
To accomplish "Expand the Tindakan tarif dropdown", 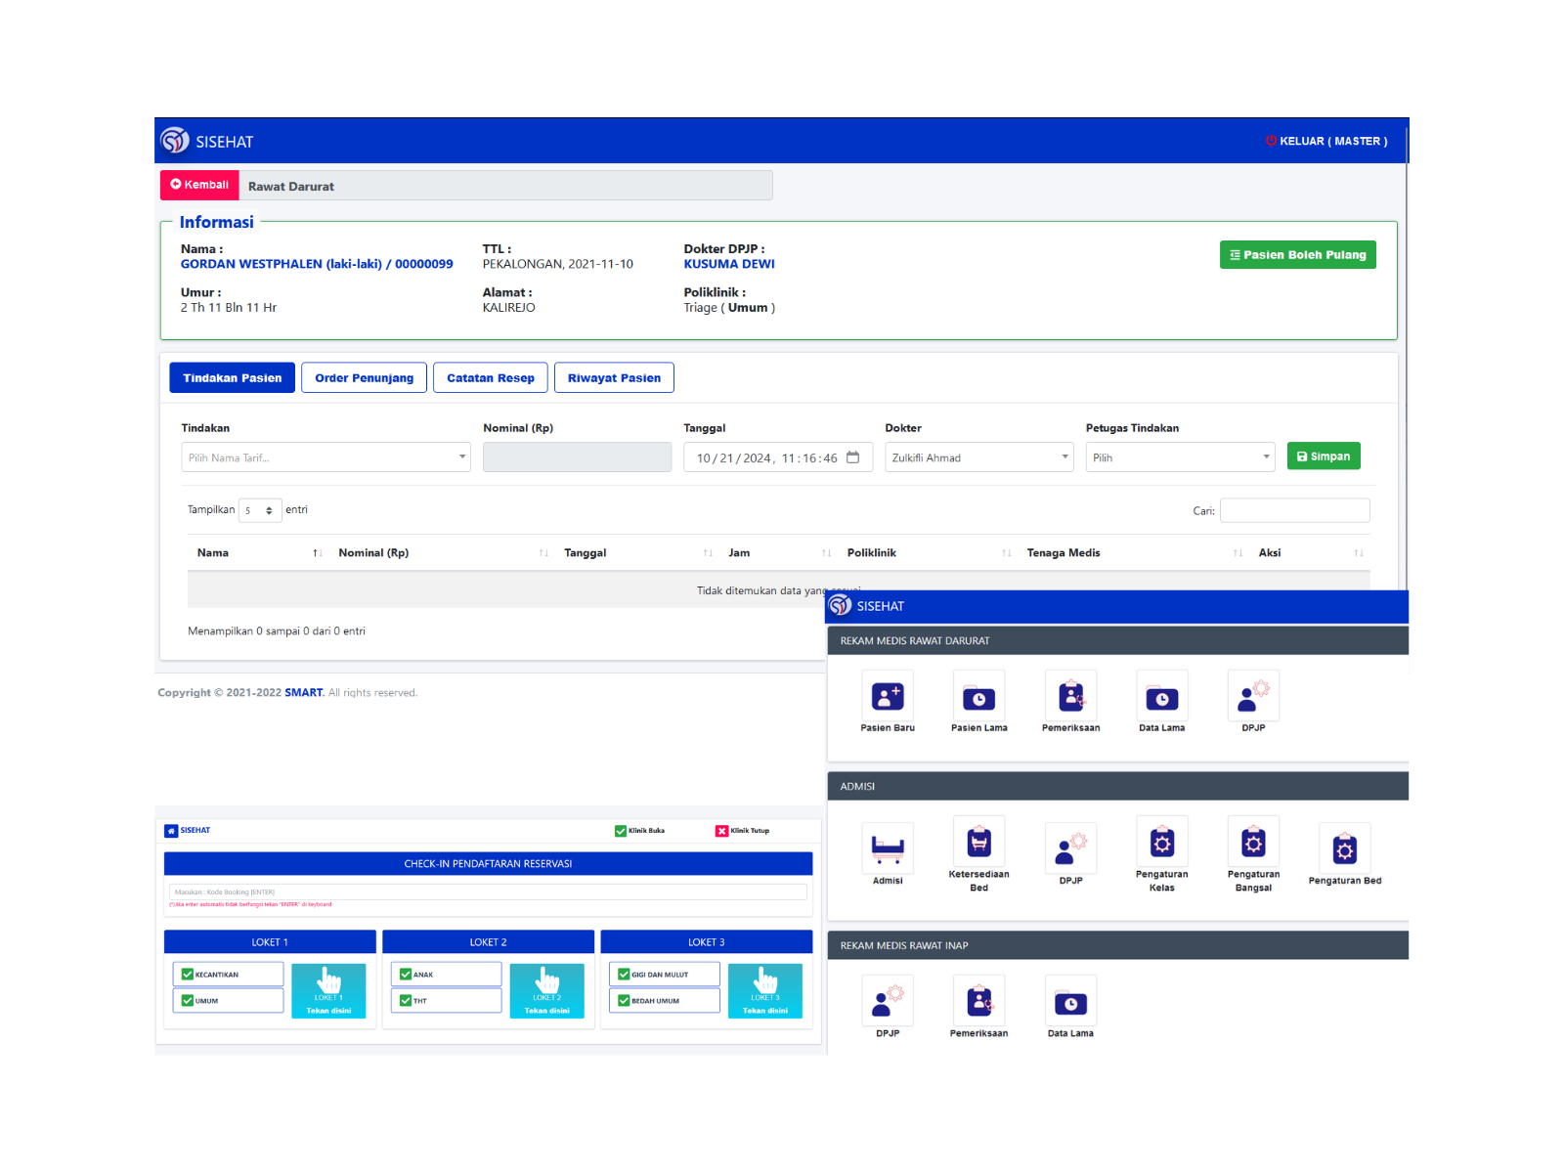I will point(326,457).
